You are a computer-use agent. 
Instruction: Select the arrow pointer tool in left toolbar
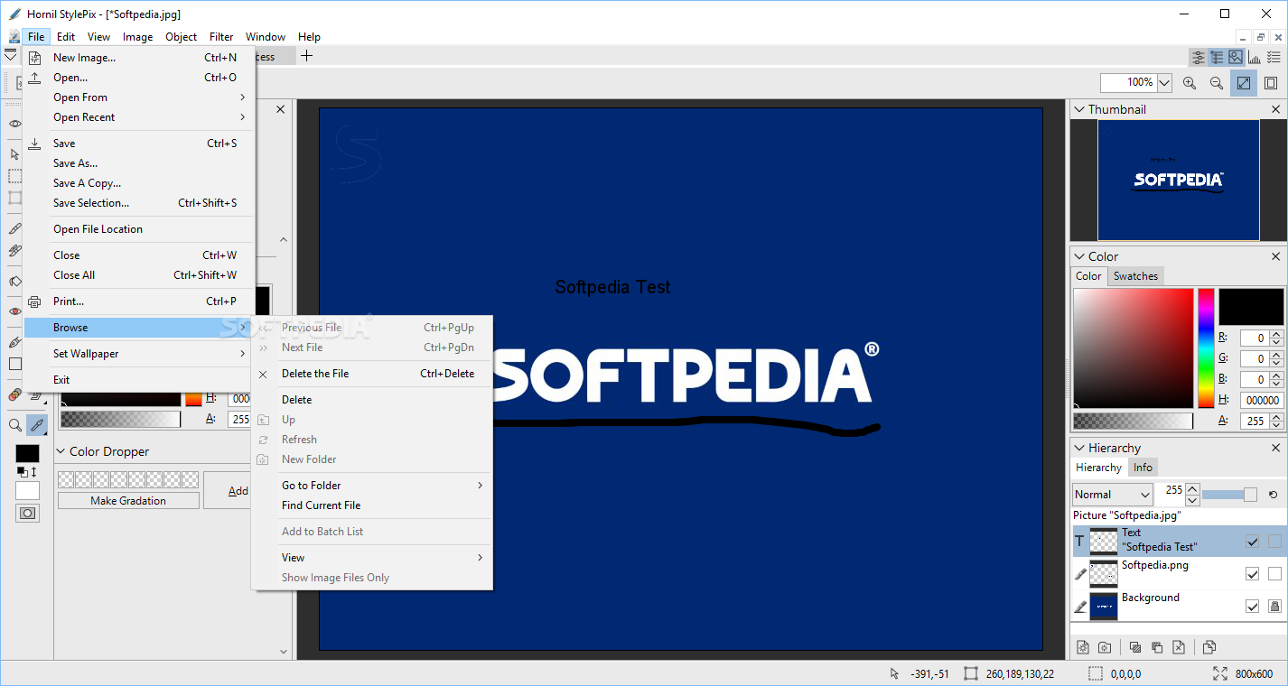click(x=14, y=154)
